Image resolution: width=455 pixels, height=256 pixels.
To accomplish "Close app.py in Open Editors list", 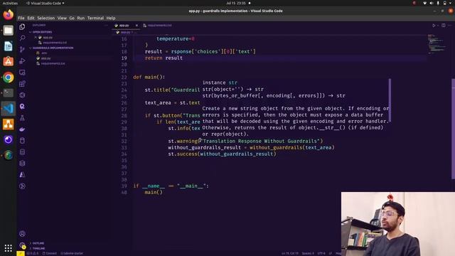I will 36,38.
